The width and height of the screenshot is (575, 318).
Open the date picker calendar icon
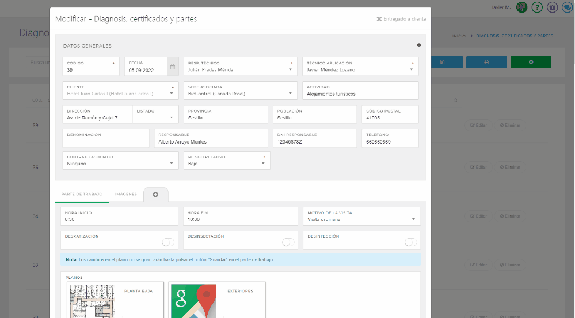click(173, 67)
